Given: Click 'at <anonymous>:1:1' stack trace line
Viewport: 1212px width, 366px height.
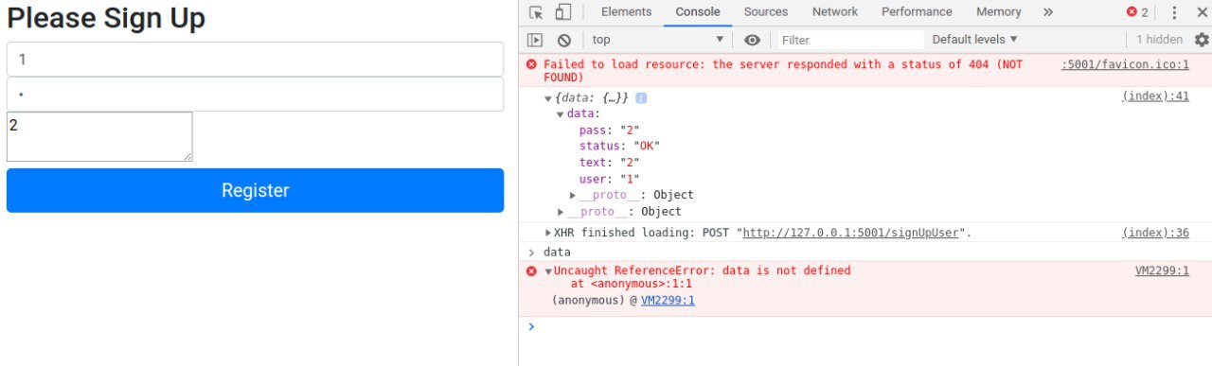Looking at the screenshot, I should pos(631,284).
